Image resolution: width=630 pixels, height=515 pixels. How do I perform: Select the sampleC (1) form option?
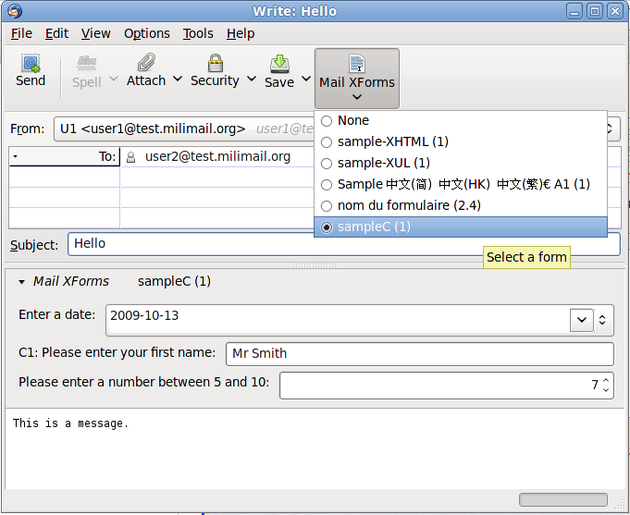click(x=461, y=227)
